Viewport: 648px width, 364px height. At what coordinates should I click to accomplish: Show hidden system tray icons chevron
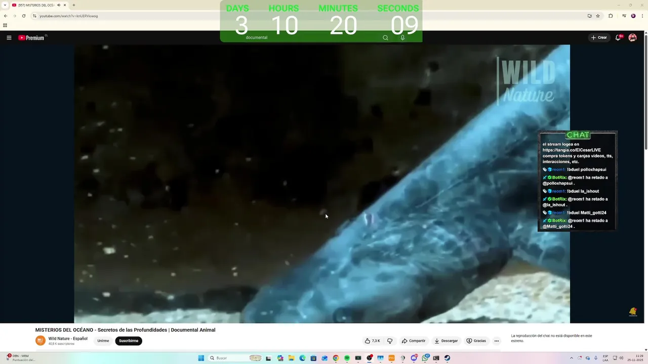(x=572, y=358)
